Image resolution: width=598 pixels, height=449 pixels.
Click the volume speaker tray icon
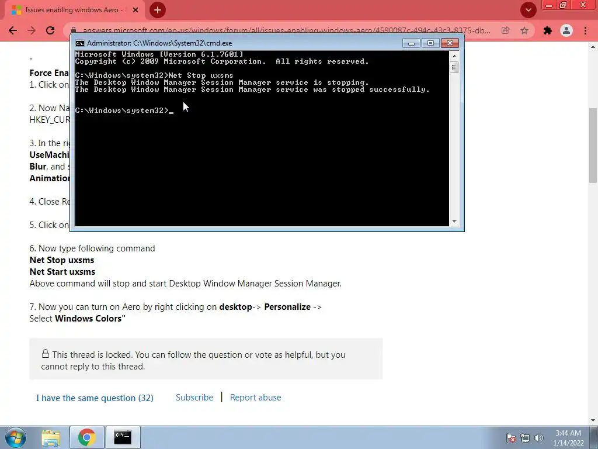[539, 438]
